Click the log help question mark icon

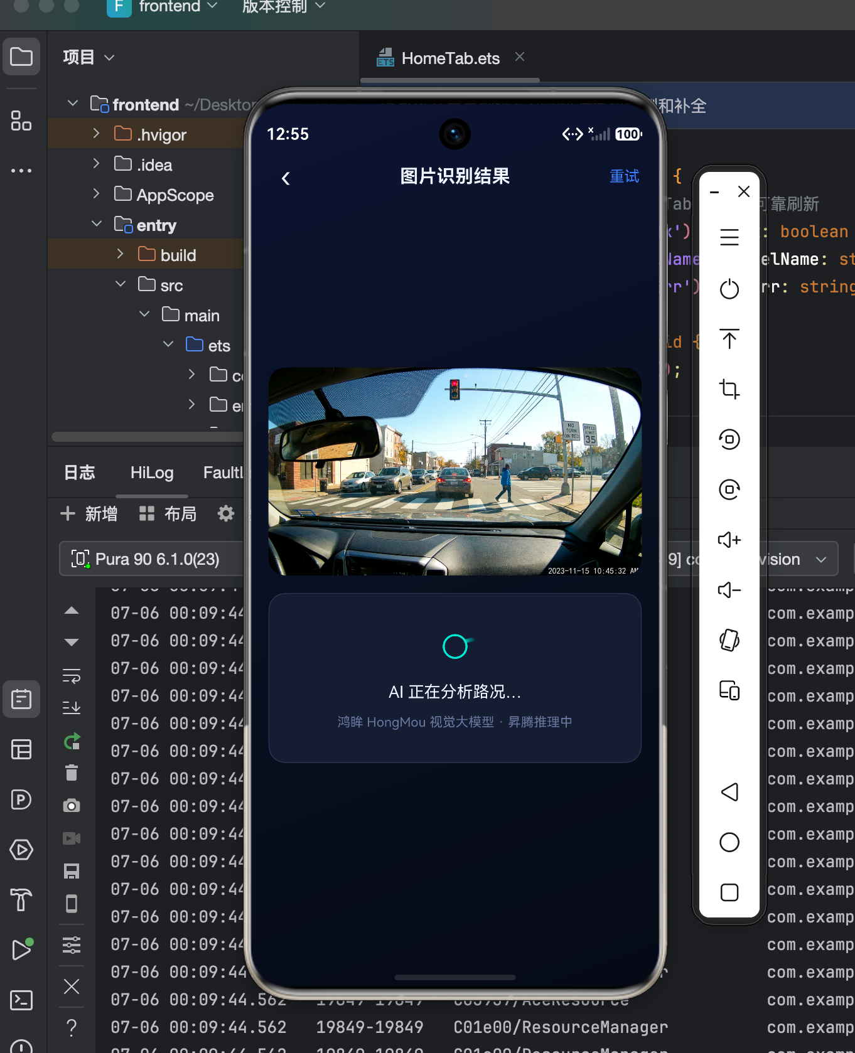tap(72, 1027)
